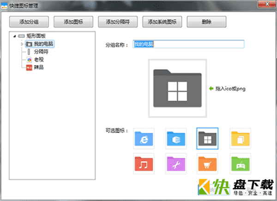Click the 分组名称 input field

pos(188,44)
